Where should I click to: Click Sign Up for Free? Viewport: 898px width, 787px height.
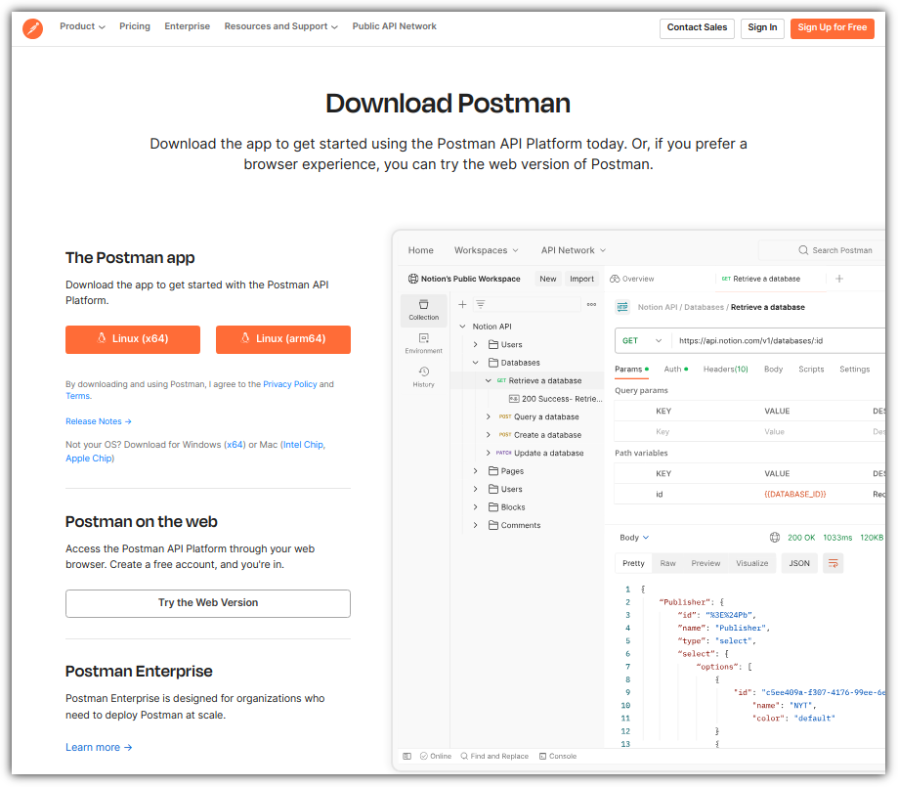tap(833, 27)
